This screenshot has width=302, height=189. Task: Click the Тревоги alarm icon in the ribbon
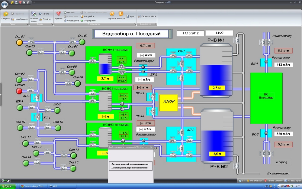(x=59, y=14)
